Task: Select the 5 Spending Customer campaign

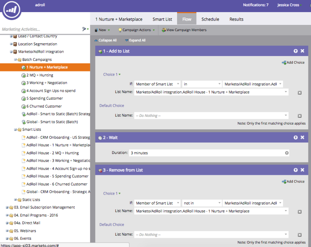Action: pos(44,98)
